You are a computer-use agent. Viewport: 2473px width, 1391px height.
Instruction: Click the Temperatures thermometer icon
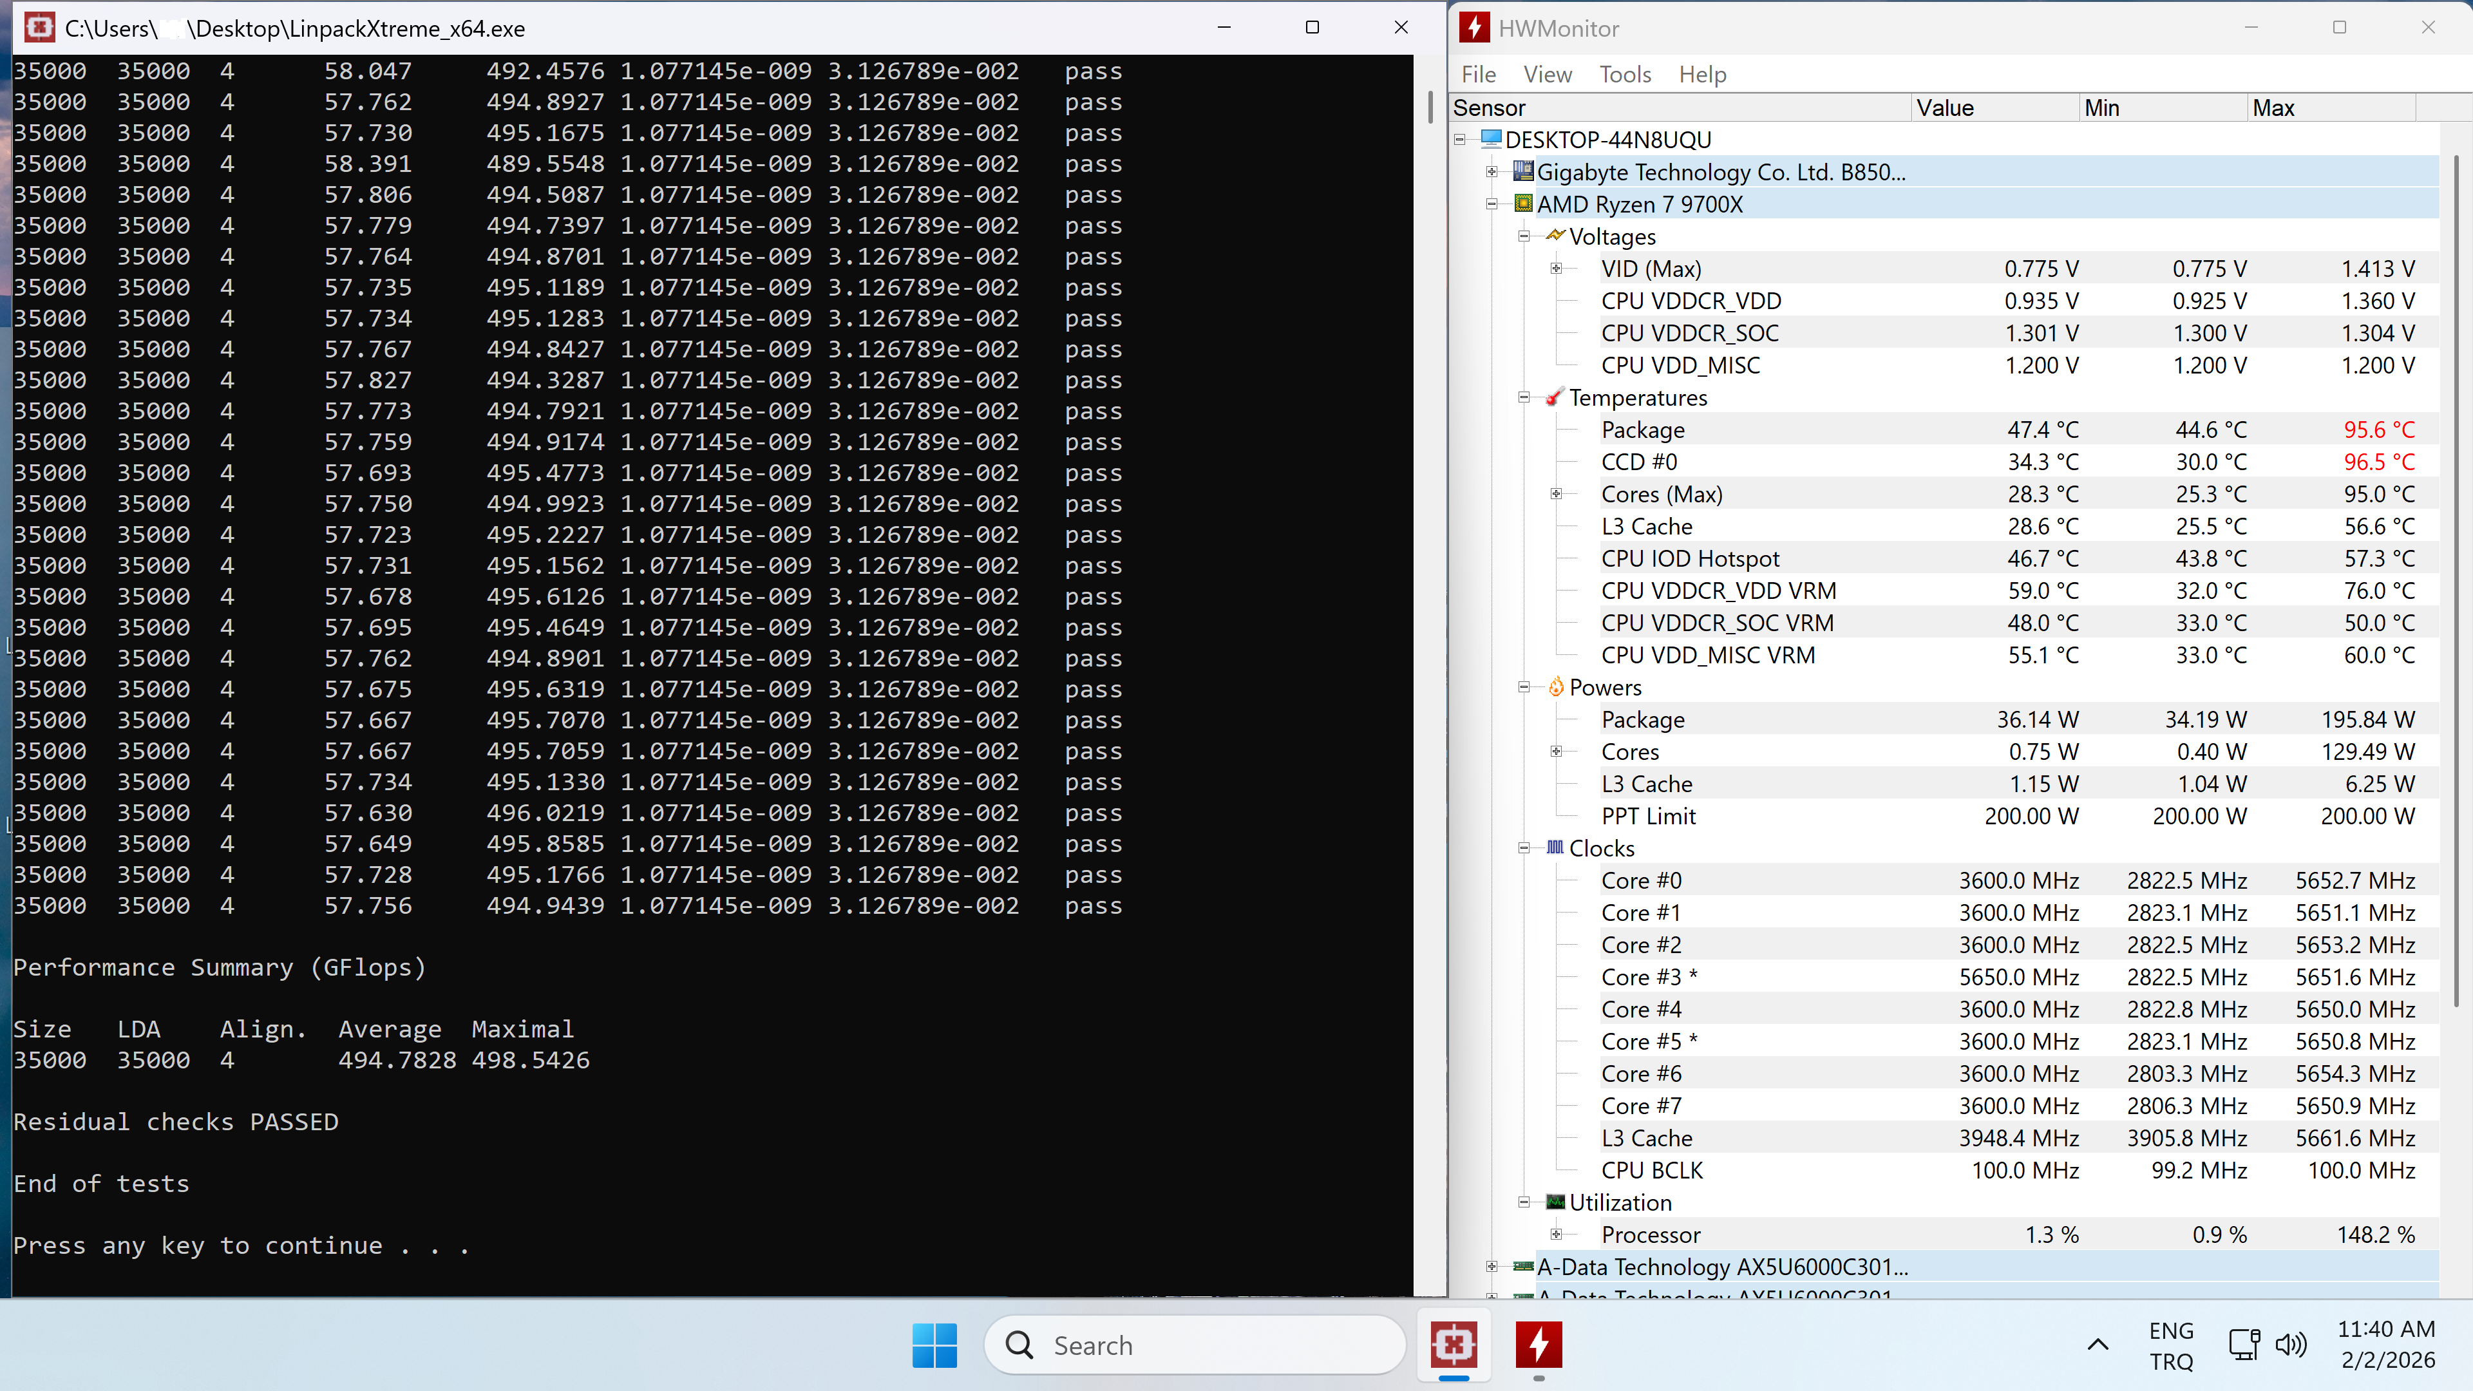pos(1555,397)
